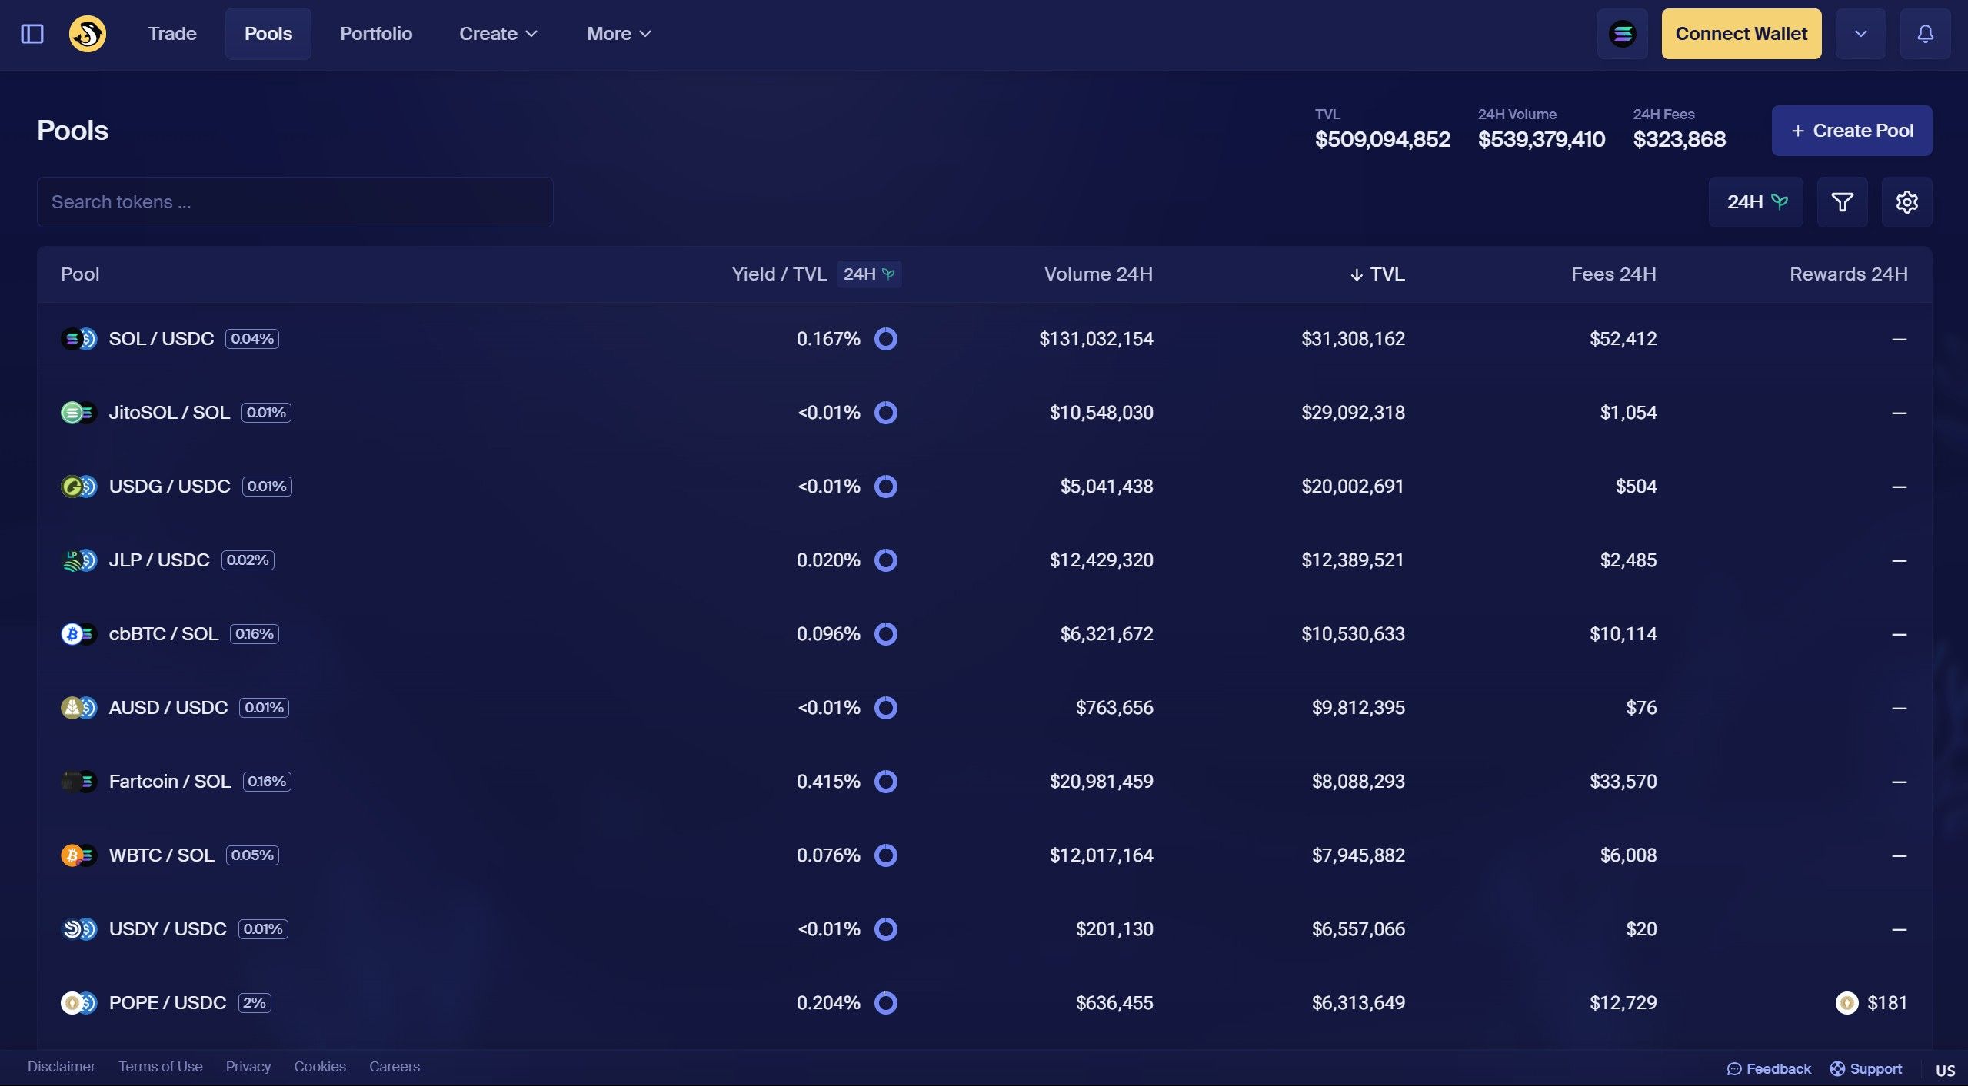Open the notifications bell
The image size is (1968, 1086).
[1925, 34]
